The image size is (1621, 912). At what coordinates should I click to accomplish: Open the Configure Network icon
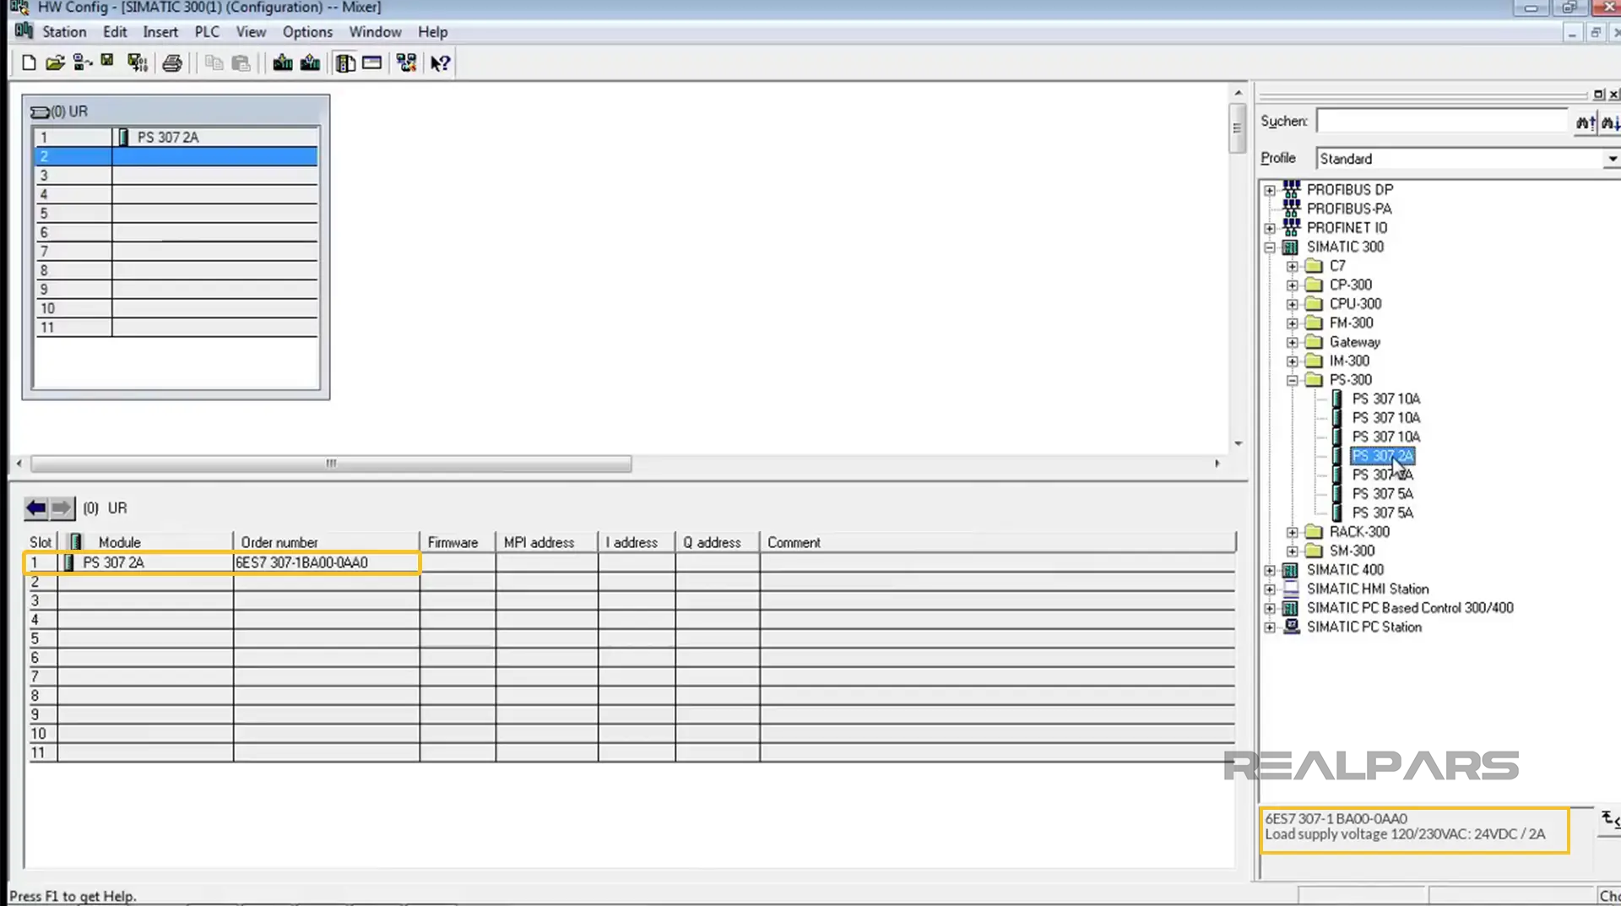[406, 62]
